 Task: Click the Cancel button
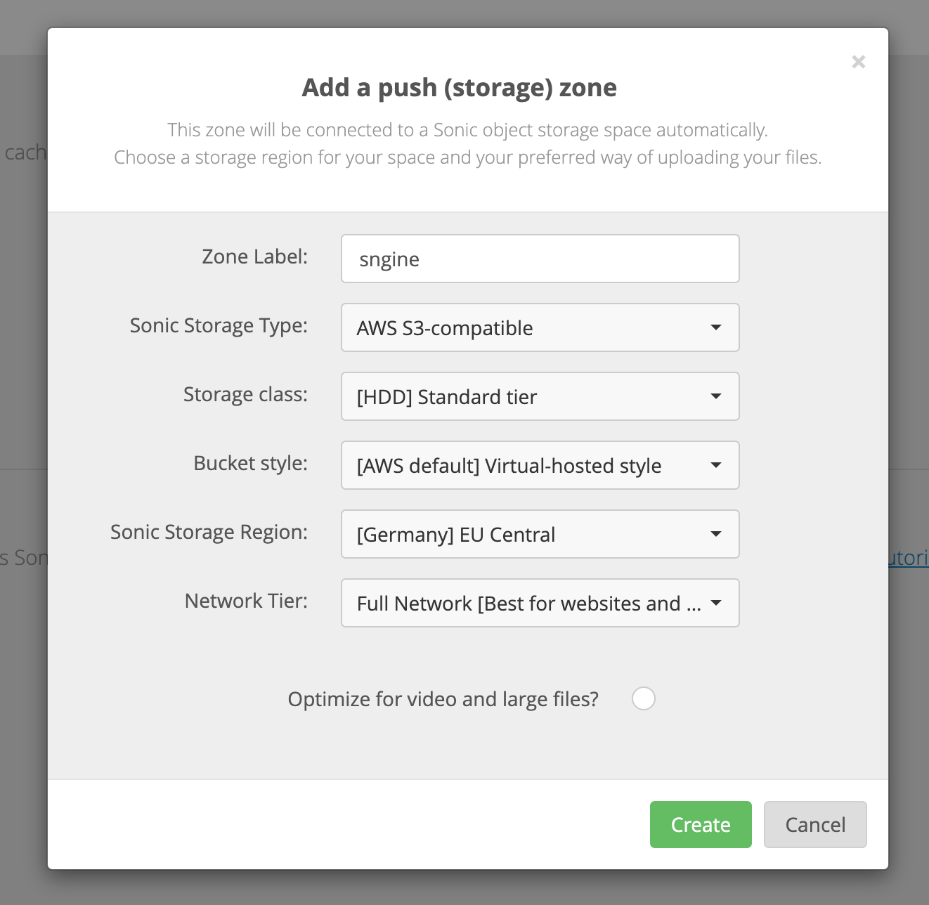click(x=814, y=824)
